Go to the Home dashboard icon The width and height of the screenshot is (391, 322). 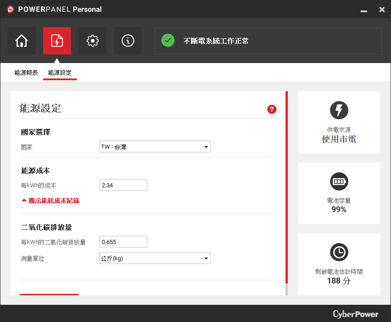(x=21, y=41)
